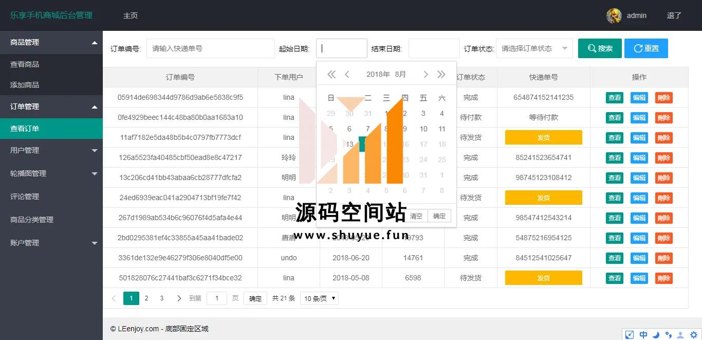Viewport: 702px width, 340px height.
Task: Select August 10 in the date picker
Action: [423, 129]
